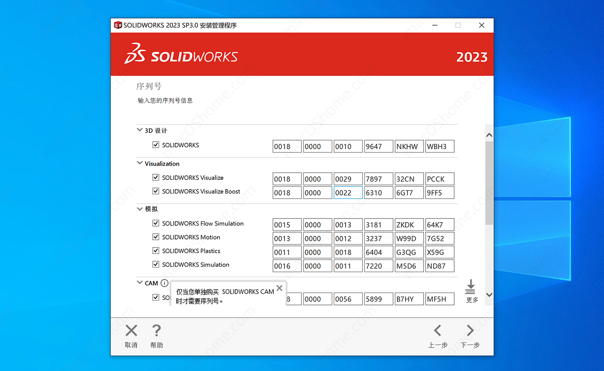The width and height of the screenshot is (604, 371).
Task: Click Plastics serial field X59G
Action: coord(440,252)
